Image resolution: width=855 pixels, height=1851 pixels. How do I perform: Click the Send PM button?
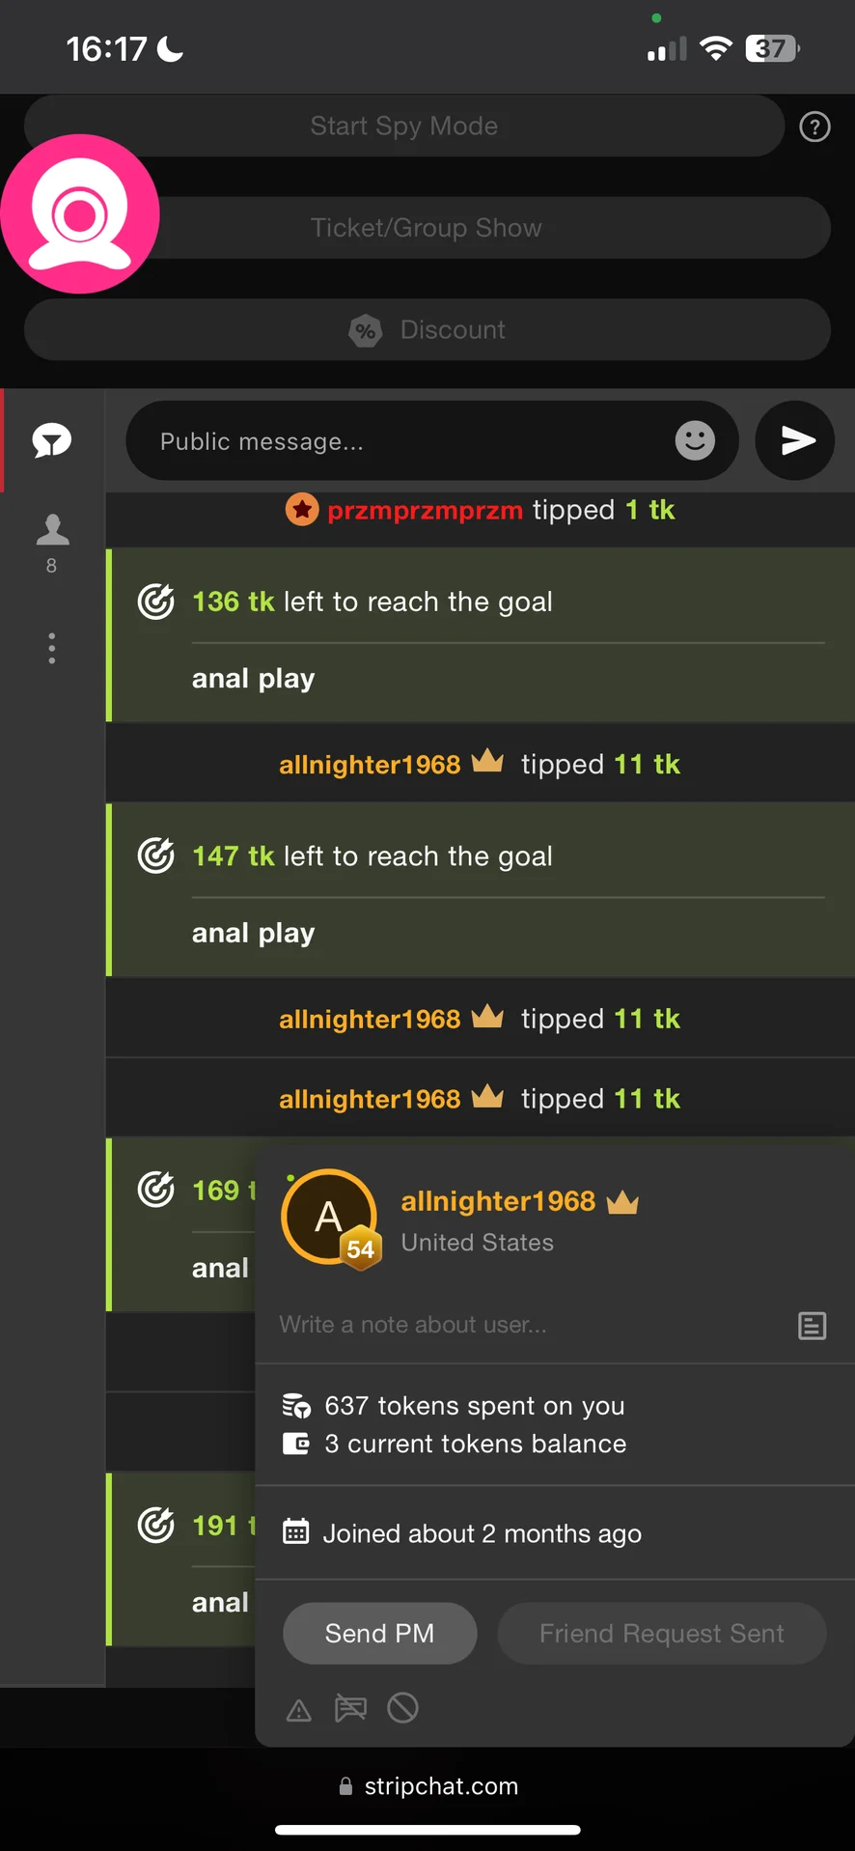tap(379, 1633)
